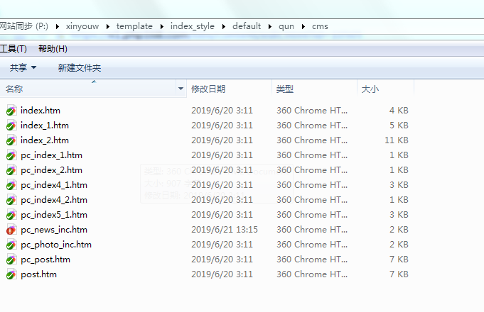Open the 帮助(H) menu

coord(53,49)
